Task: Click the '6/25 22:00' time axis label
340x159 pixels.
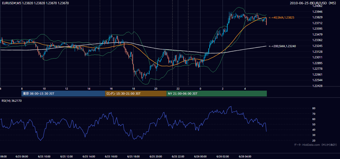Action: click(x=178, y=156)
